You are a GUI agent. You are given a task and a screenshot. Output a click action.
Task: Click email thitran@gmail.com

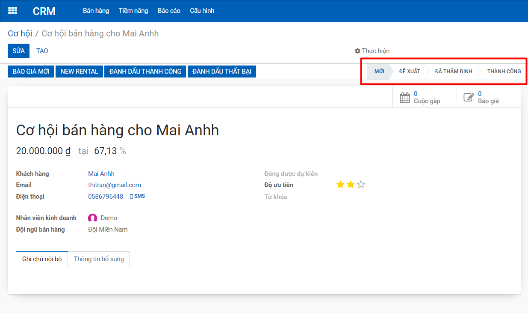[115, 185]
